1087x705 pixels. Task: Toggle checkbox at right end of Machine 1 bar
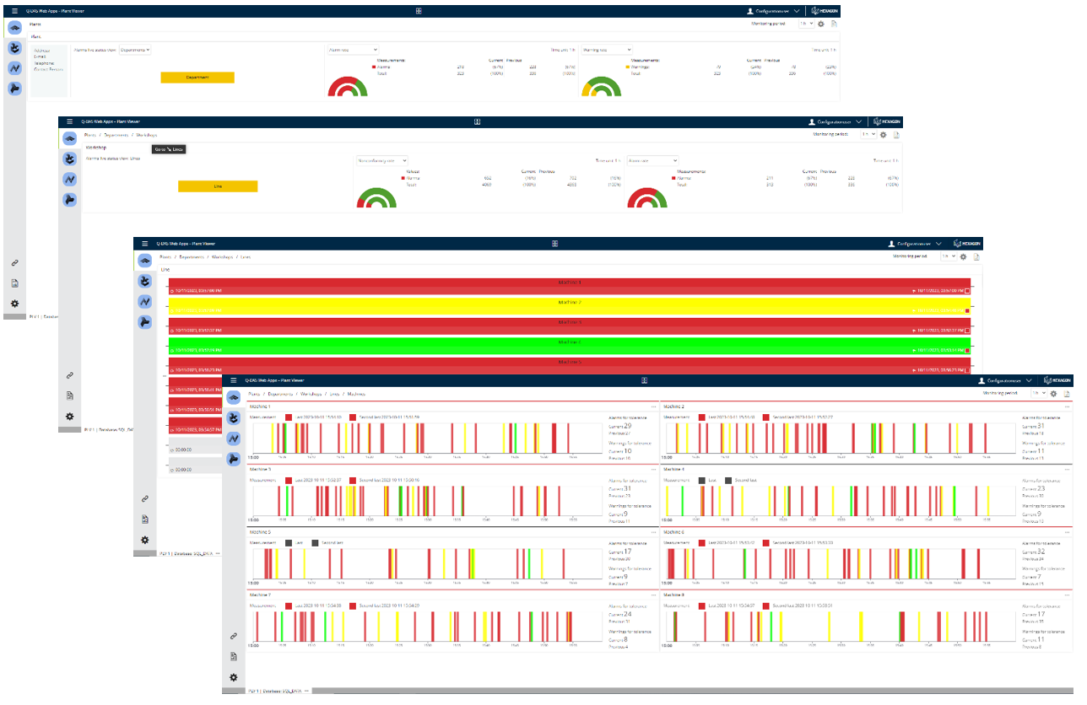tap(968, 290)
